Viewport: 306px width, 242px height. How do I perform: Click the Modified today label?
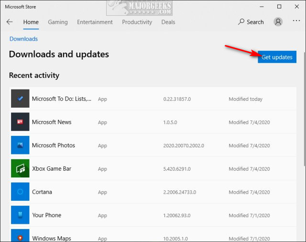coord(245,99)
